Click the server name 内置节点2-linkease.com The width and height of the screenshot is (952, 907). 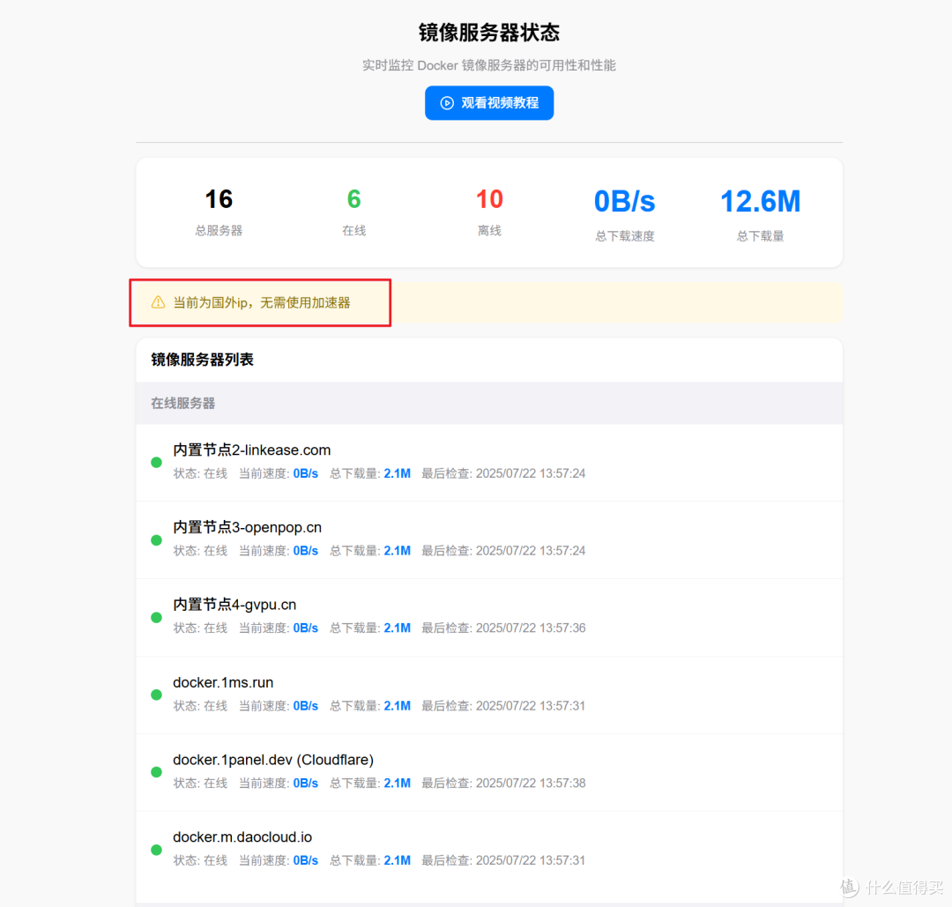(252, 450)
